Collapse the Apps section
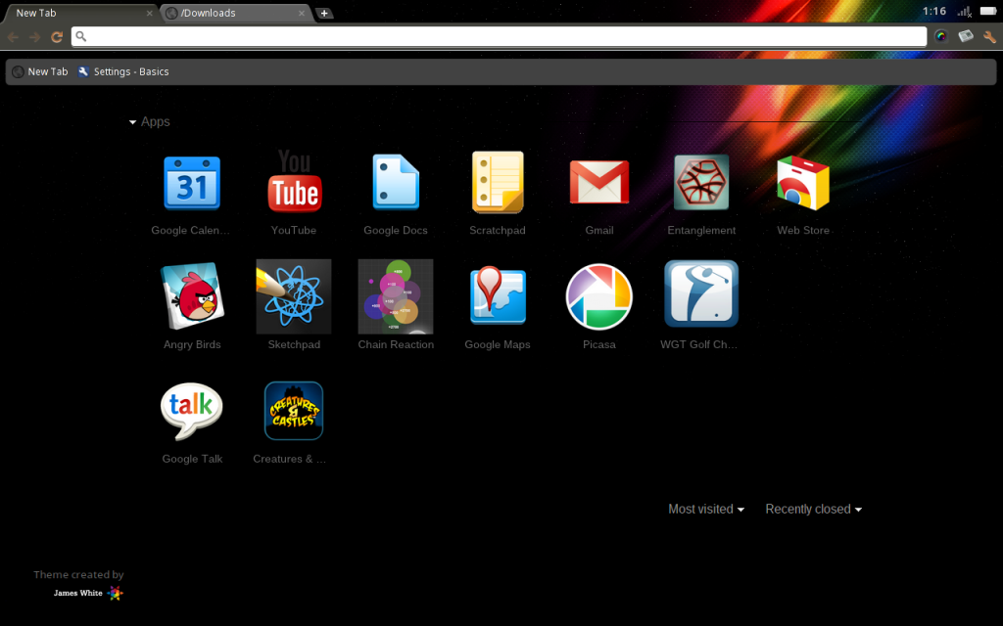Viewport: 1003px width, 626px height. [149, 121]
